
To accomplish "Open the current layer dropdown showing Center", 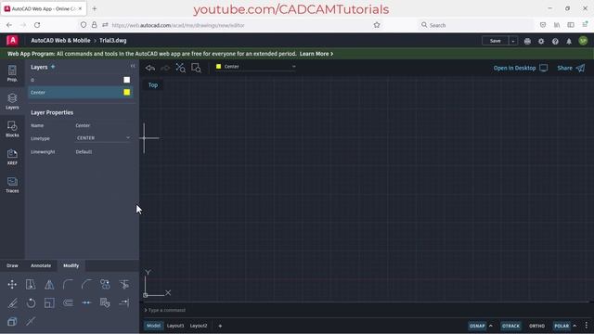I will click(x=256, y=67).
